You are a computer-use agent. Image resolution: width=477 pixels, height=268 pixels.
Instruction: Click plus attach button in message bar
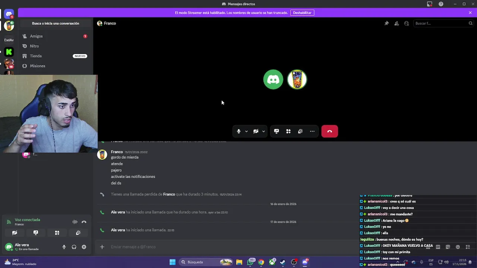point(102,247)
